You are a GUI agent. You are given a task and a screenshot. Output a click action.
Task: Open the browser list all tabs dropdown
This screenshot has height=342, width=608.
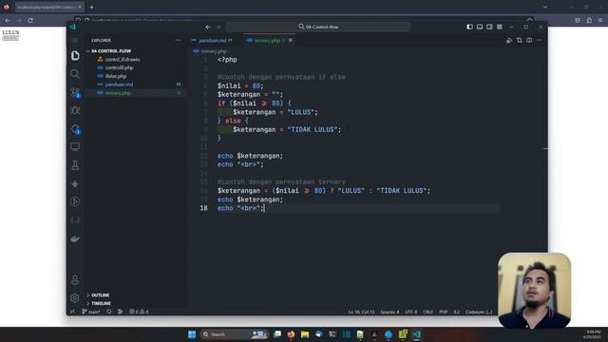click(545, 7)
